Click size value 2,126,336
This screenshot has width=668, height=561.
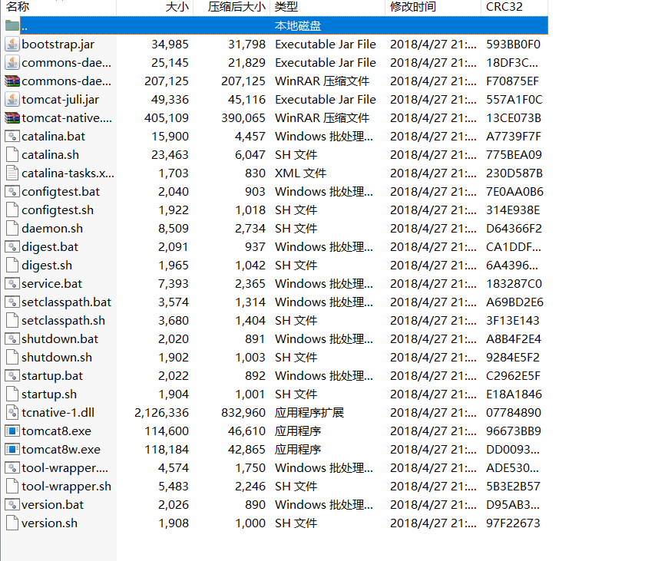click(161, 412)
